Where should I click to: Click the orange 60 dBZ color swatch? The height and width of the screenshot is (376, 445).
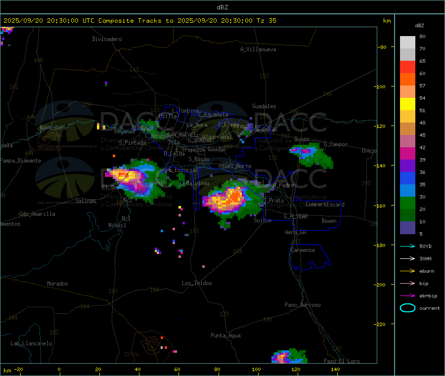click(x=407, y=80)
